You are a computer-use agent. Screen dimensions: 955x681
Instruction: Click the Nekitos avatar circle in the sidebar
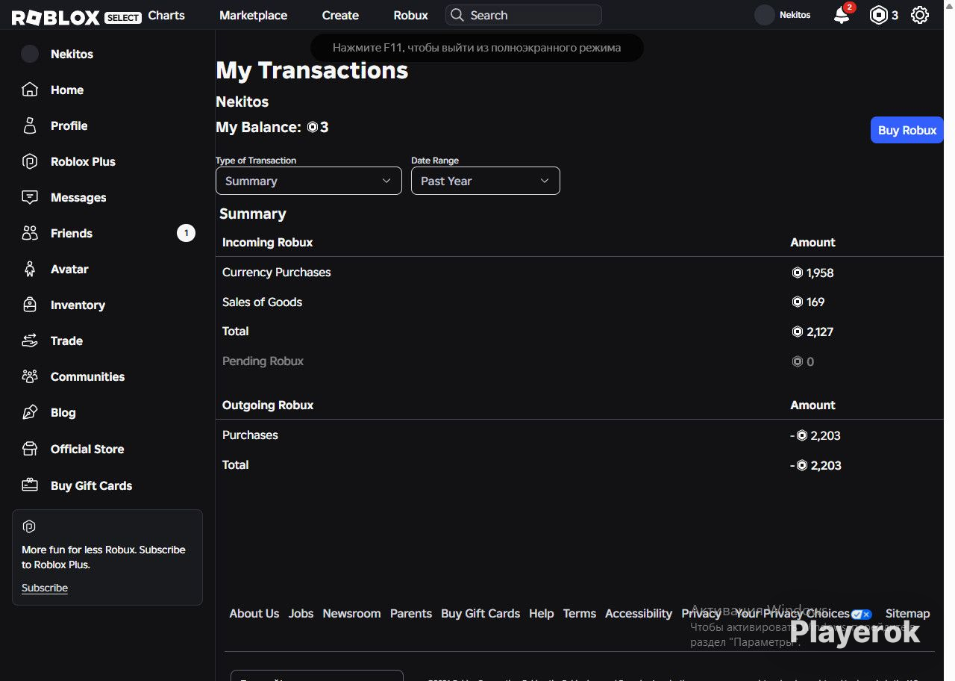[30, 54]
